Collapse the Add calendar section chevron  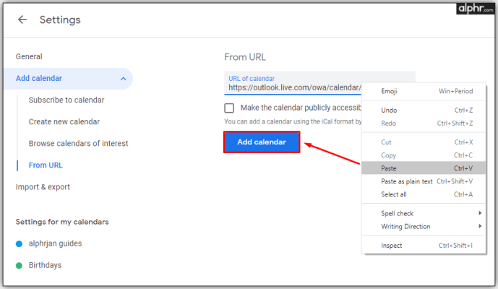pyautogui.click(x=123, y=79)
